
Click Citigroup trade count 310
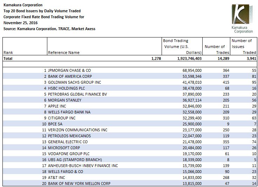(x=226, y=118)
